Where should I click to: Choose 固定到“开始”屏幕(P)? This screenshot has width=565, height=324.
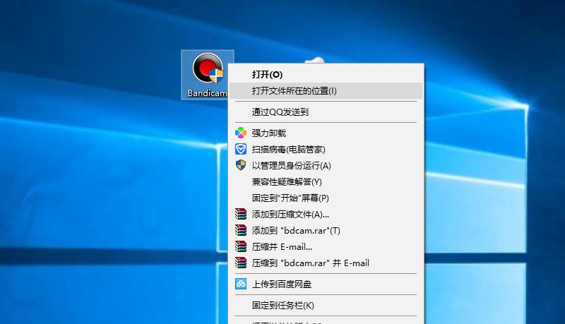click(290, 198)
